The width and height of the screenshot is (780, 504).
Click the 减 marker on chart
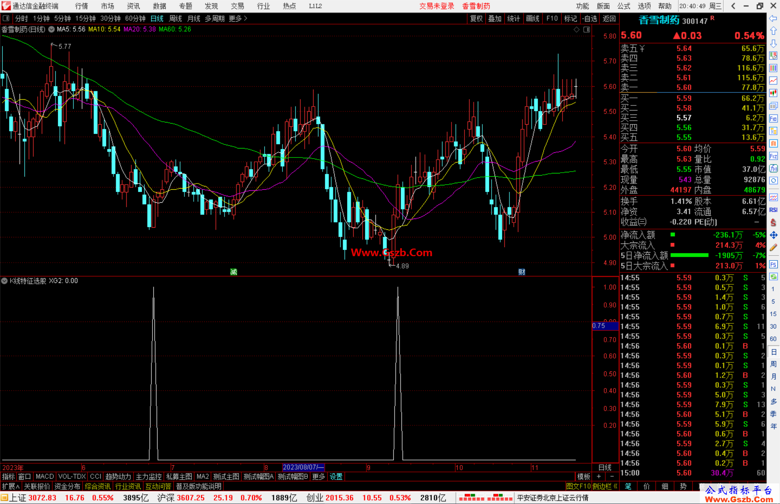coord(234,272)
